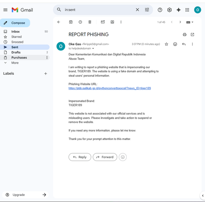
Task: Open the Gemini sparkle icon
Action: pyautogui.click(x=178, y=10)
